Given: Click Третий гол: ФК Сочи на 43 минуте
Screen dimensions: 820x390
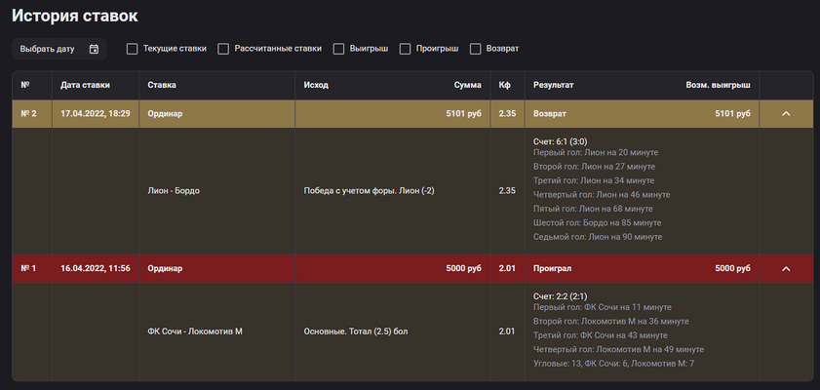Looking at the screenshot, I should [601, 335].
